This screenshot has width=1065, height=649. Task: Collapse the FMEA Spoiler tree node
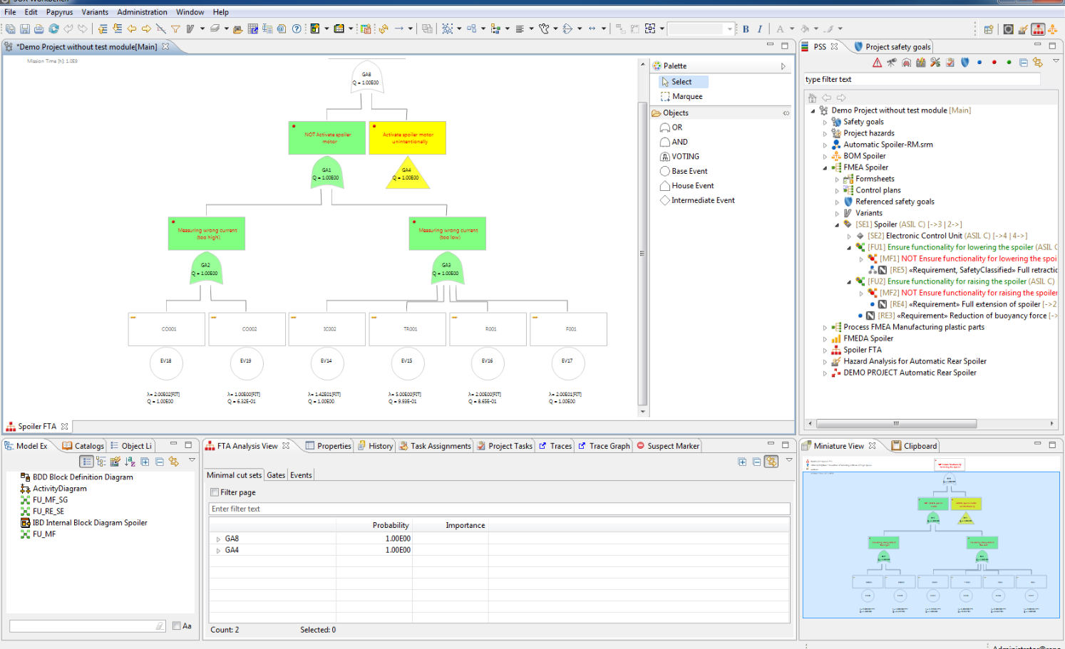point(825,167)
